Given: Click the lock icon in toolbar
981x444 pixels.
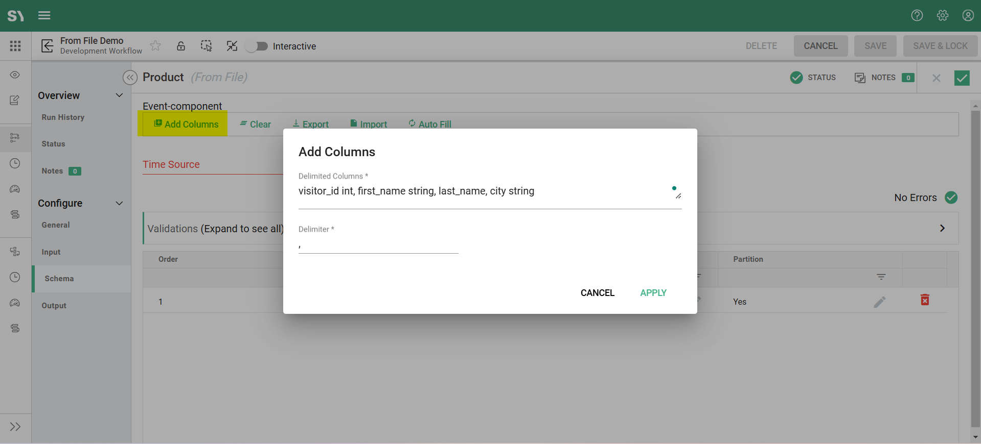Looking at the screenshot, I should 181,46.
